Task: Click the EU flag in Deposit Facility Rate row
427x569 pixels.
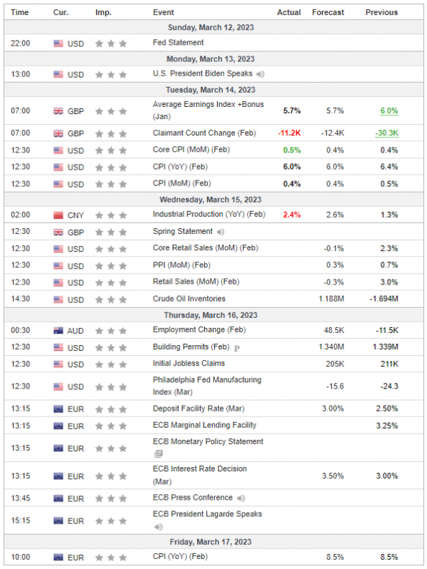Action: tap(58, 409)
